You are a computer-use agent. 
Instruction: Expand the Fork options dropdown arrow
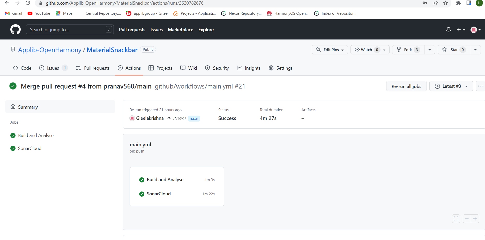click(430, 50)
